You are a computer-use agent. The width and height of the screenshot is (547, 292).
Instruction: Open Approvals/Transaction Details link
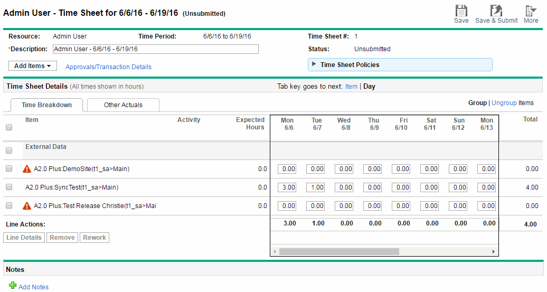[x=108, y=67]
